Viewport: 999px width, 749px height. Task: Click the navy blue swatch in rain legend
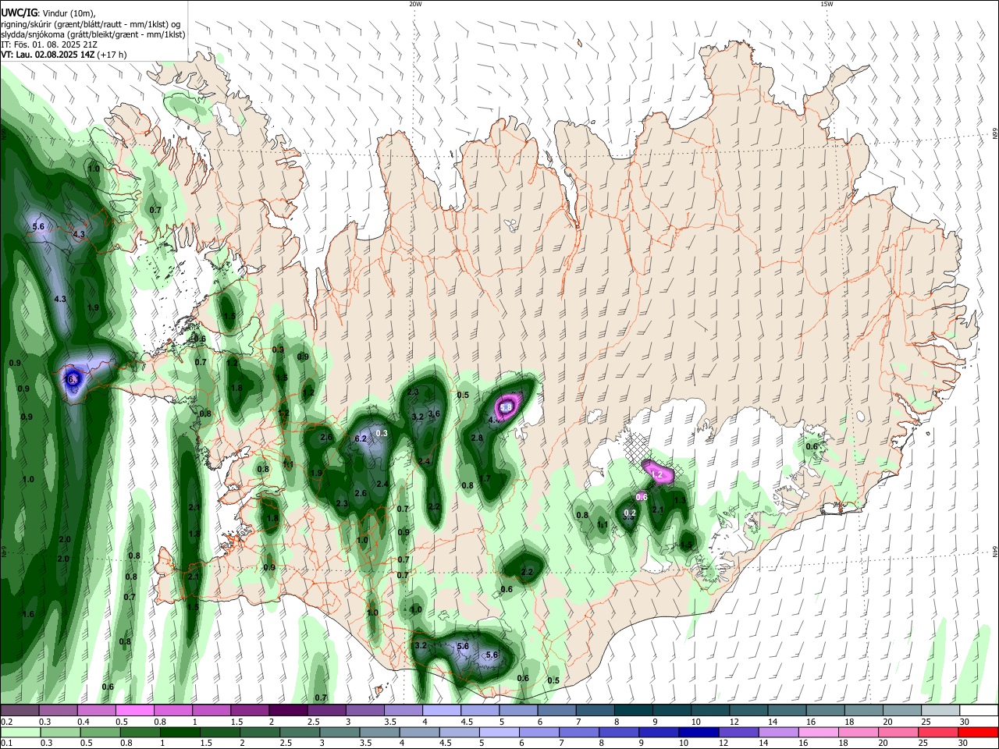click(699, 733)
